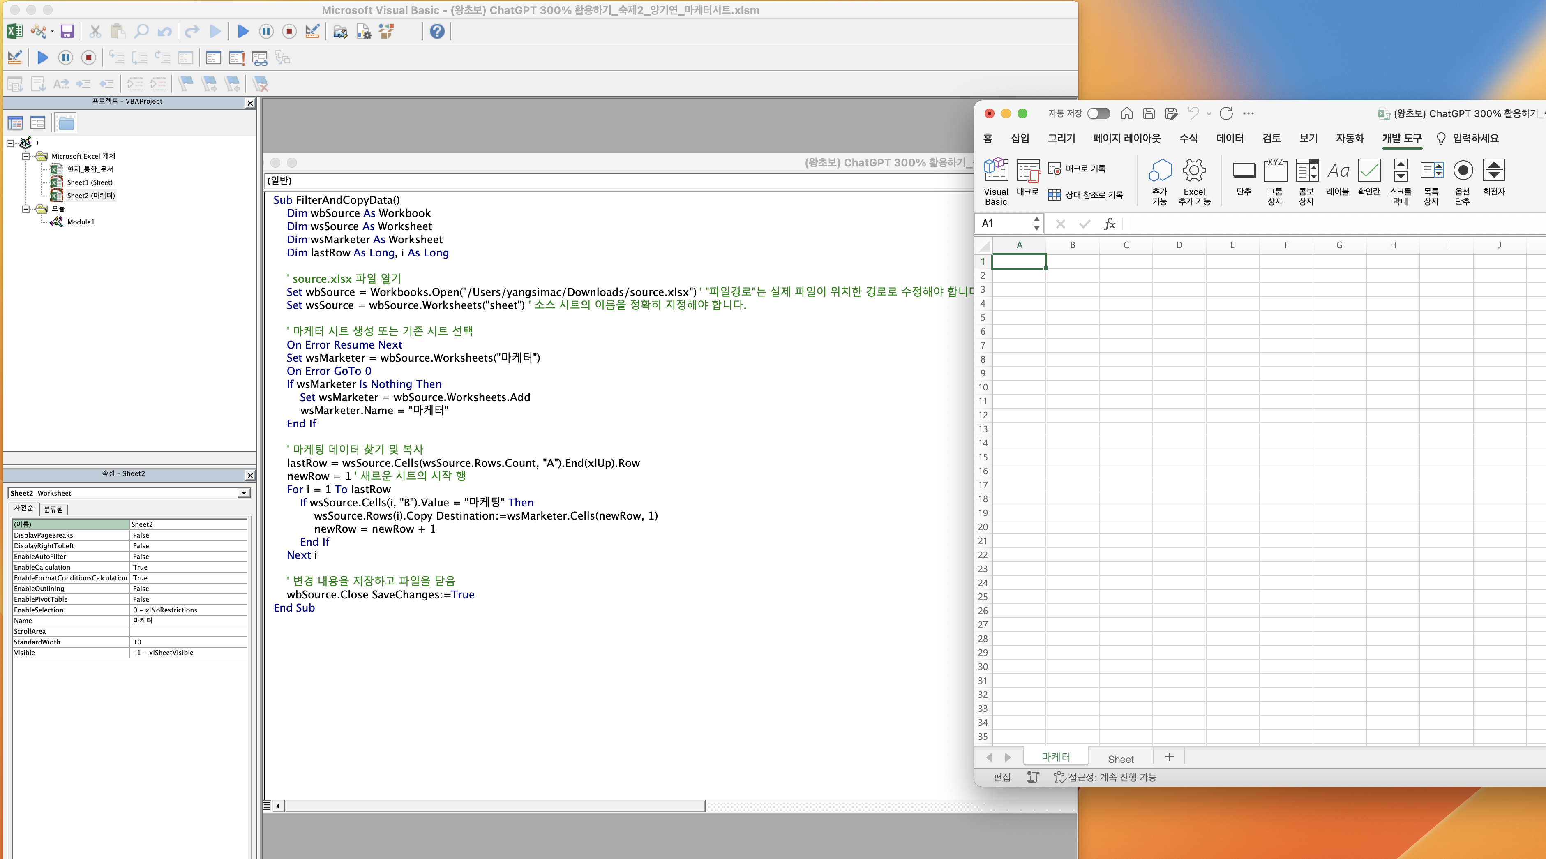Toggle 상대 참조로 기록 in the ribbon

coord(1085,194)
